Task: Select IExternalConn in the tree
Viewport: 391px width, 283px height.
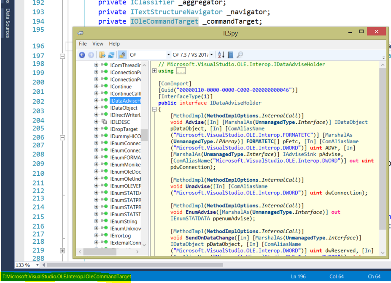Action: (125, 243)
